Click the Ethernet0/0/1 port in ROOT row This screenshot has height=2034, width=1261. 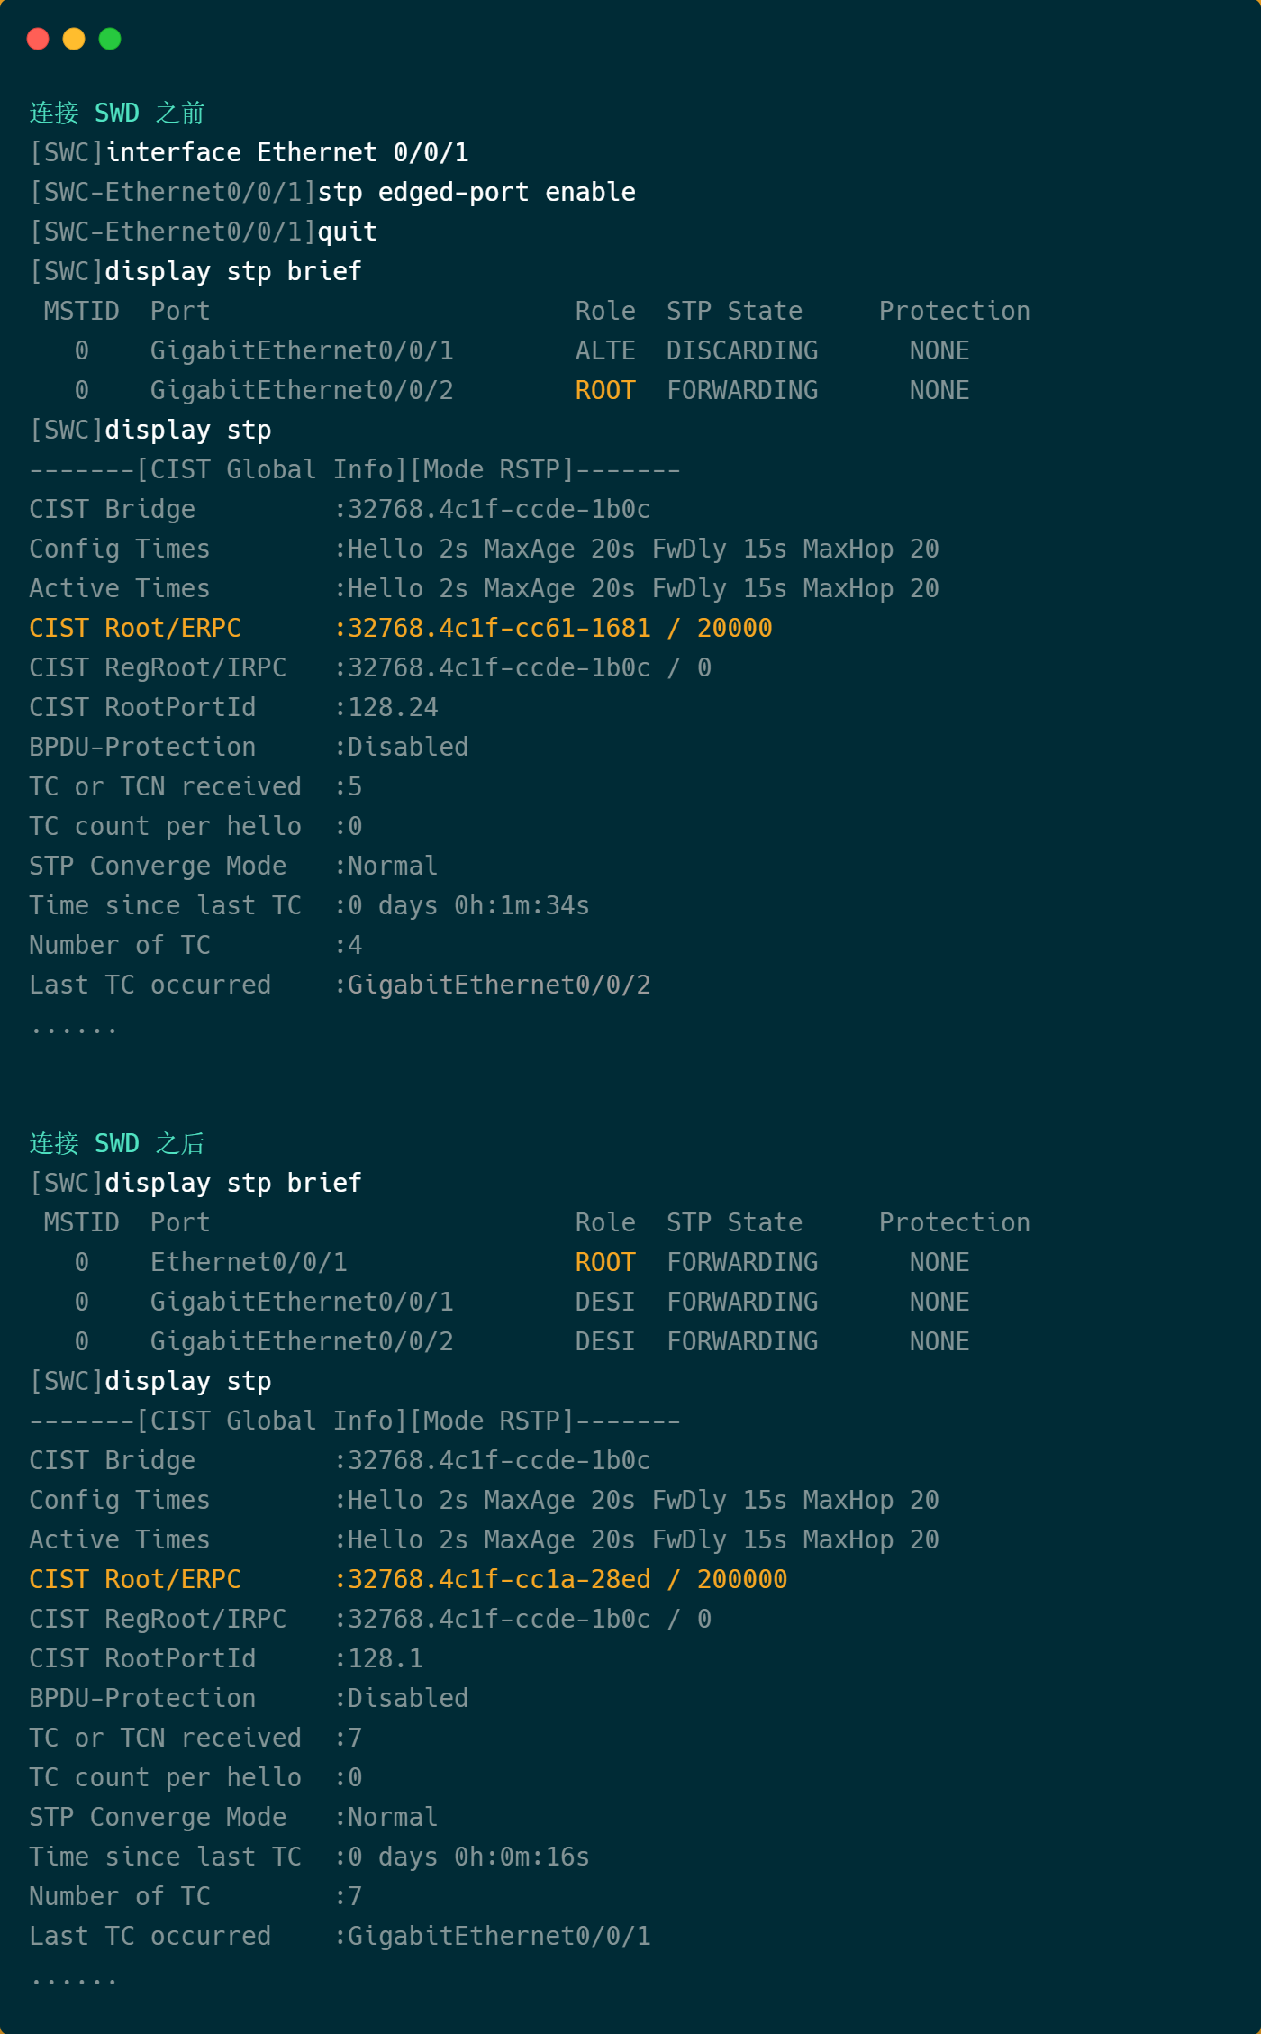tap(249, 1262)
